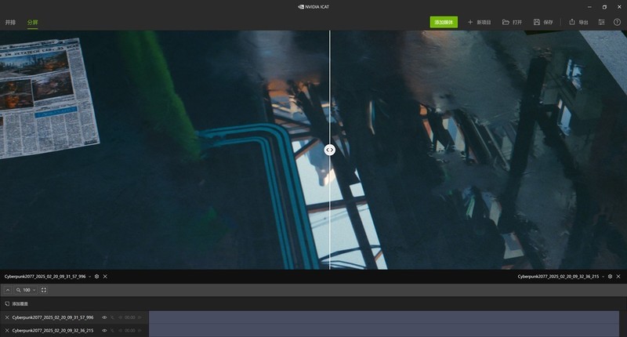Click the 00:00 offset on track 57_996

pyautogui.click(x=129, y=317)
